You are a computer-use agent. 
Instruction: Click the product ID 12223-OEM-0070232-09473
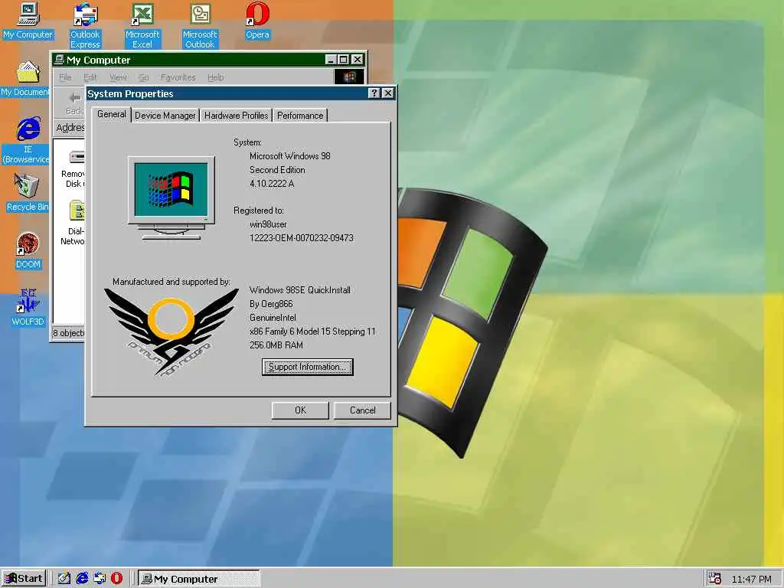pos(302,238)
